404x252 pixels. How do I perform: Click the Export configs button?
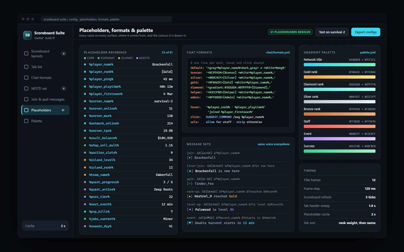pyautogui.click(x=366, y=32)
